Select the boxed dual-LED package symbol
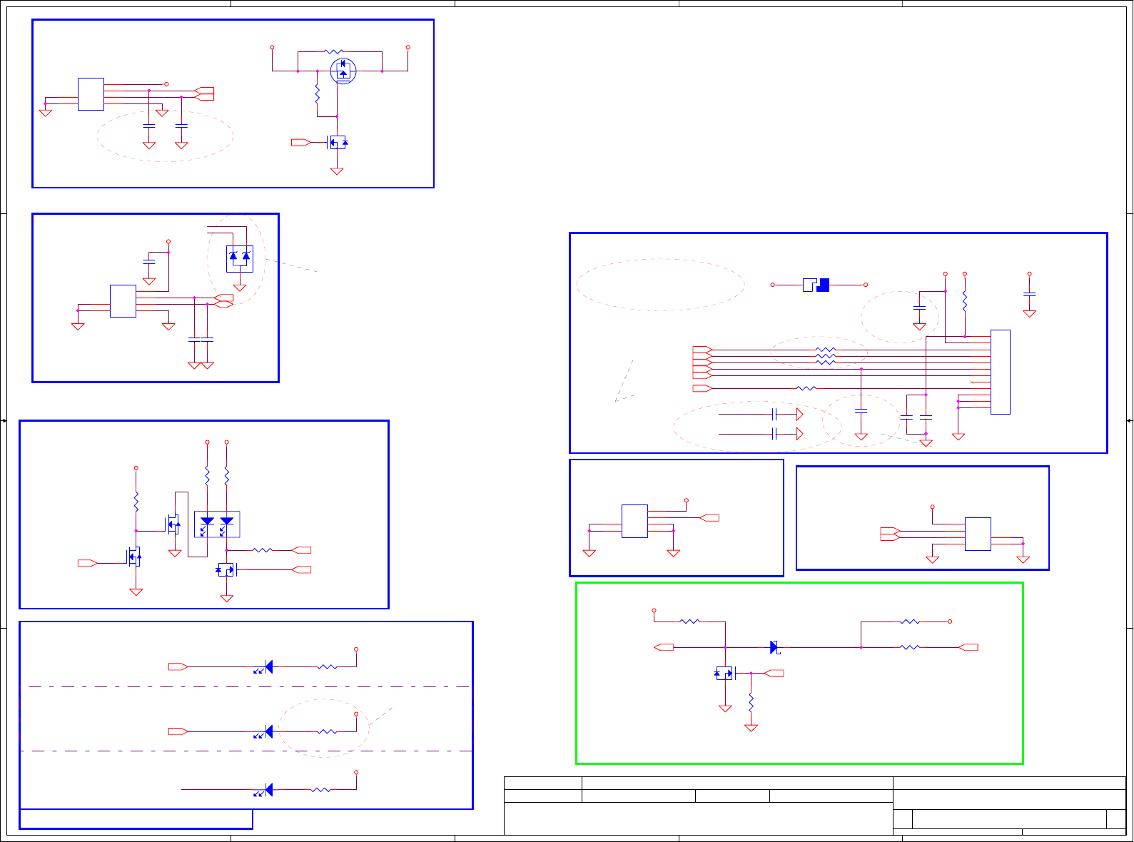The height and width of the screenshot is (842, 1134). [x=217, y=524]
